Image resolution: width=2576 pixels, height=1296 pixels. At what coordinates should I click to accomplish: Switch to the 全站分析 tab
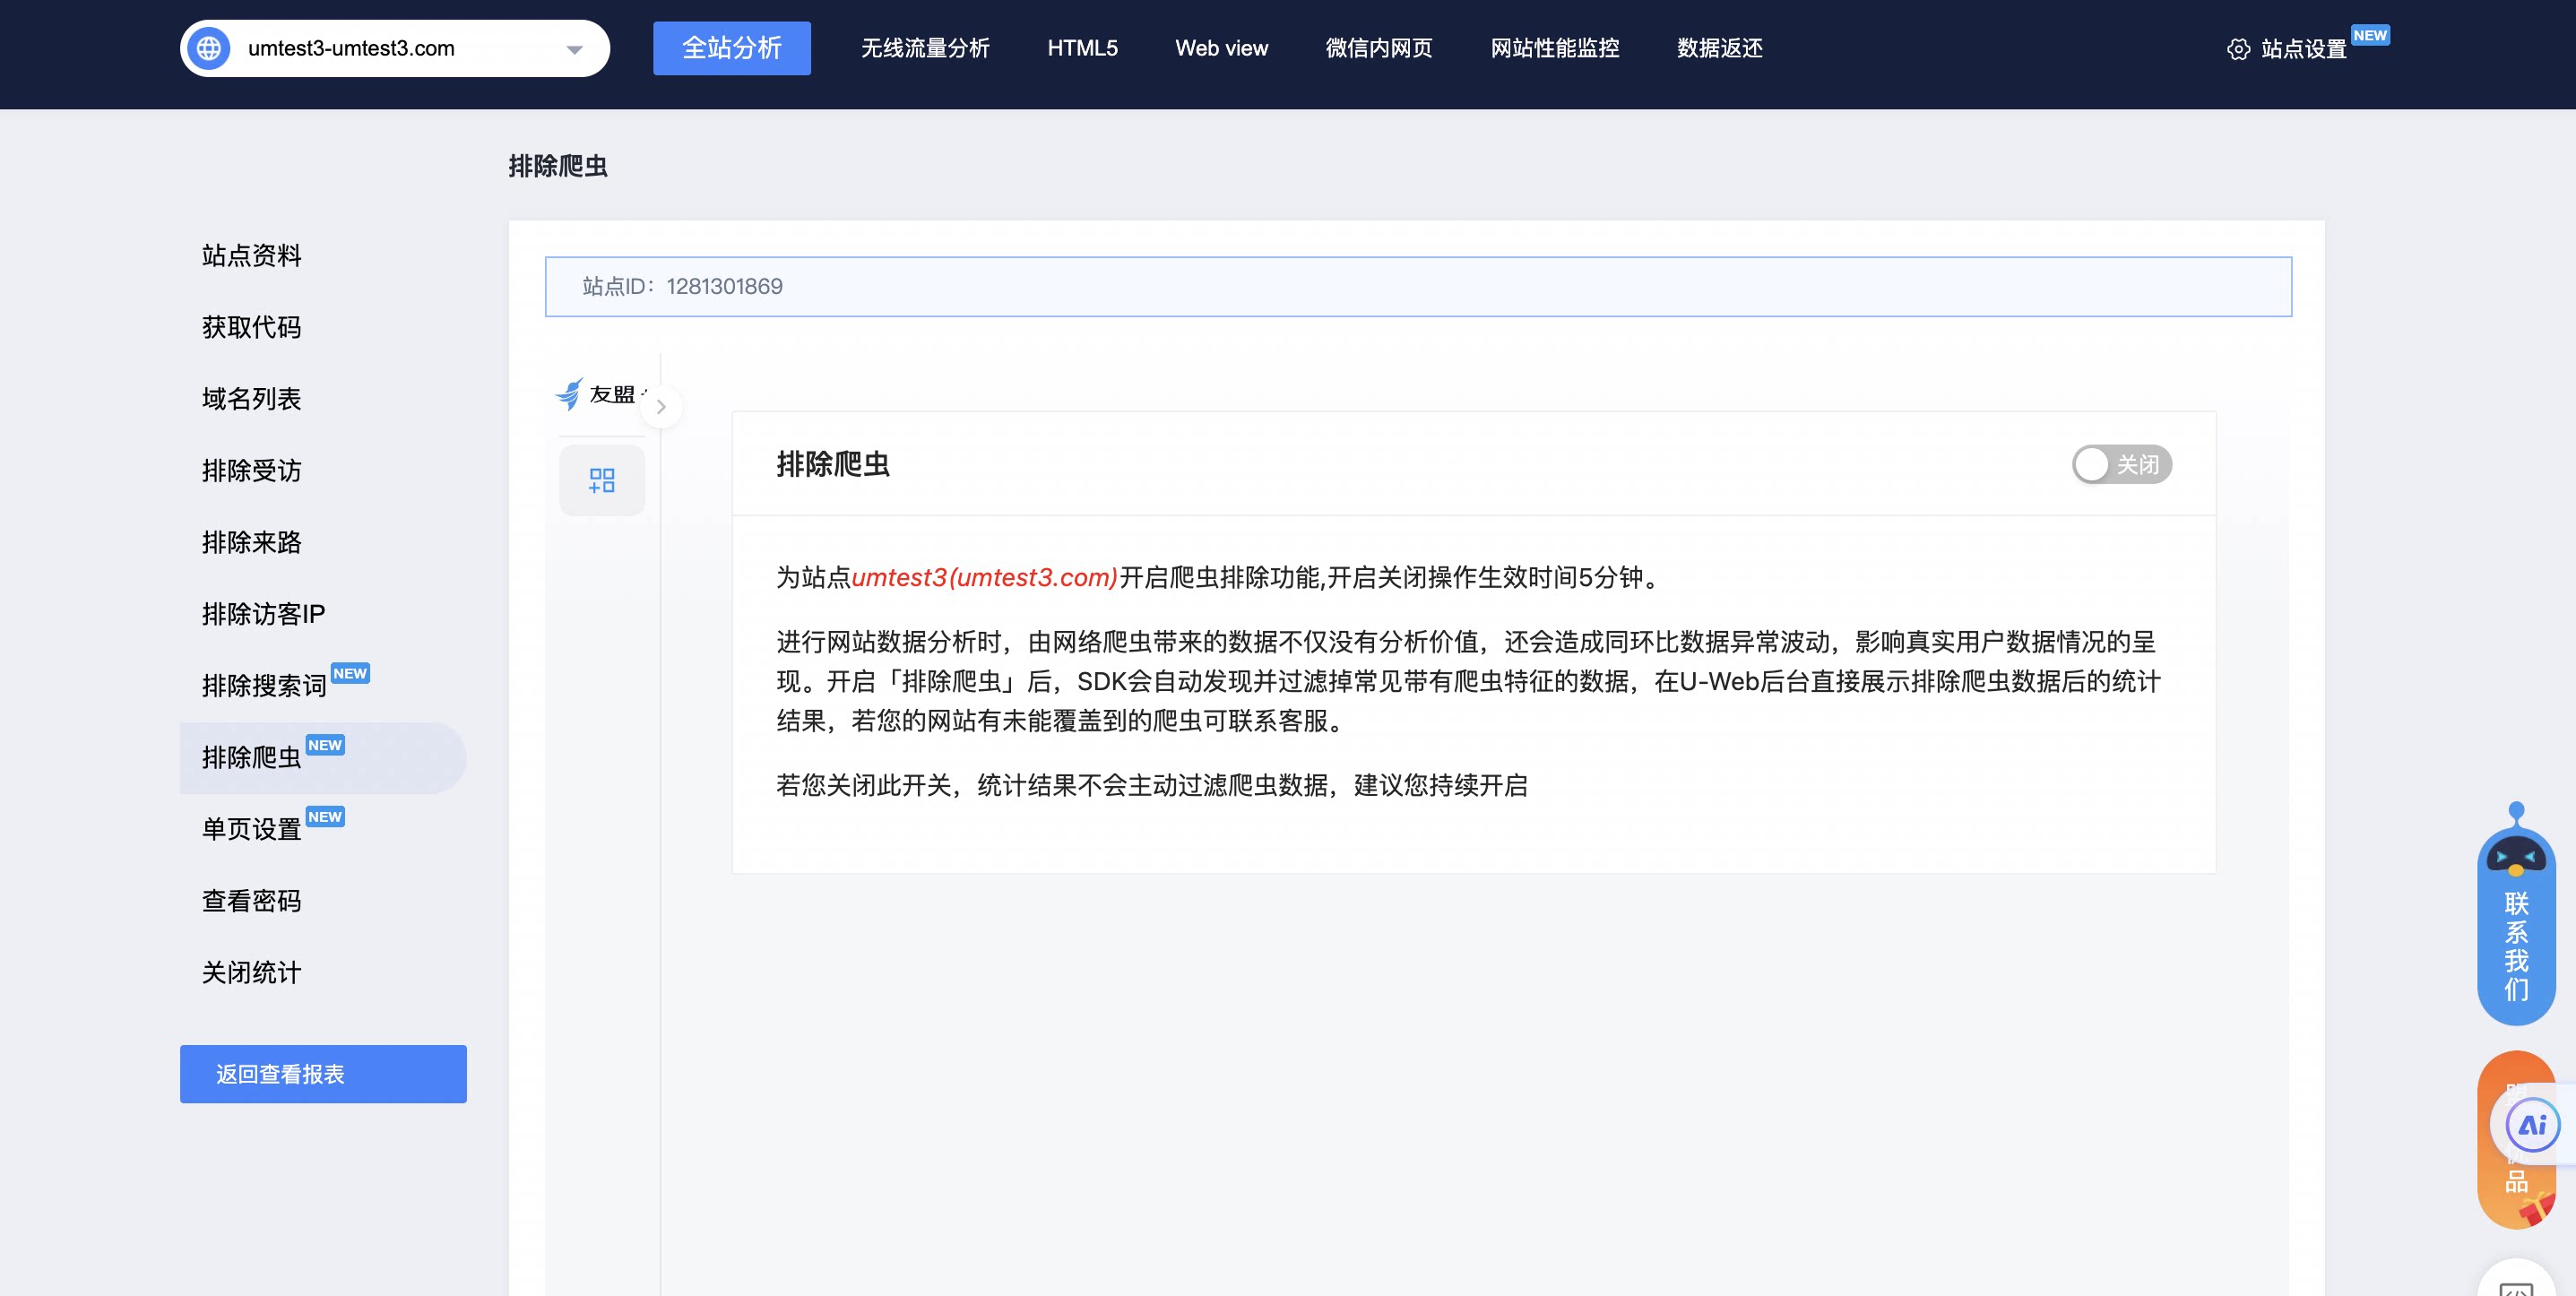732,48
